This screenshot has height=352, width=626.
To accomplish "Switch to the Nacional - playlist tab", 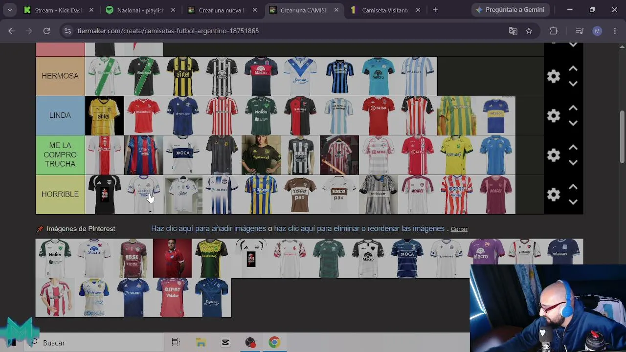I will pyautogui.click(x=141, y=10).
